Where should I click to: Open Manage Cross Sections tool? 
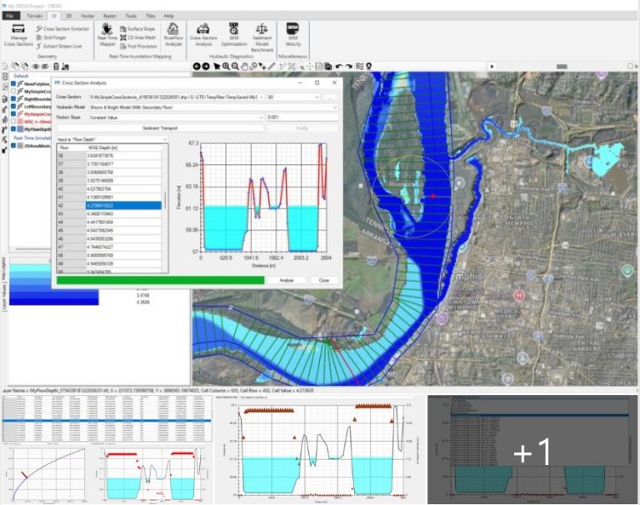point(18,35)
